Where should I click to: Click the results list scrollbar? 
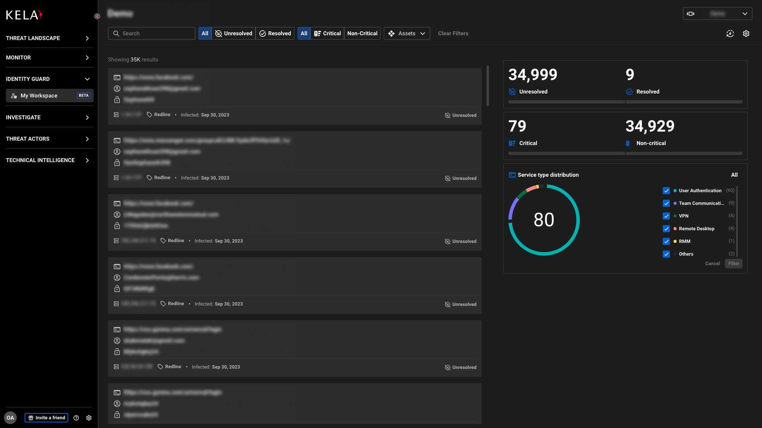click(488, 86)
